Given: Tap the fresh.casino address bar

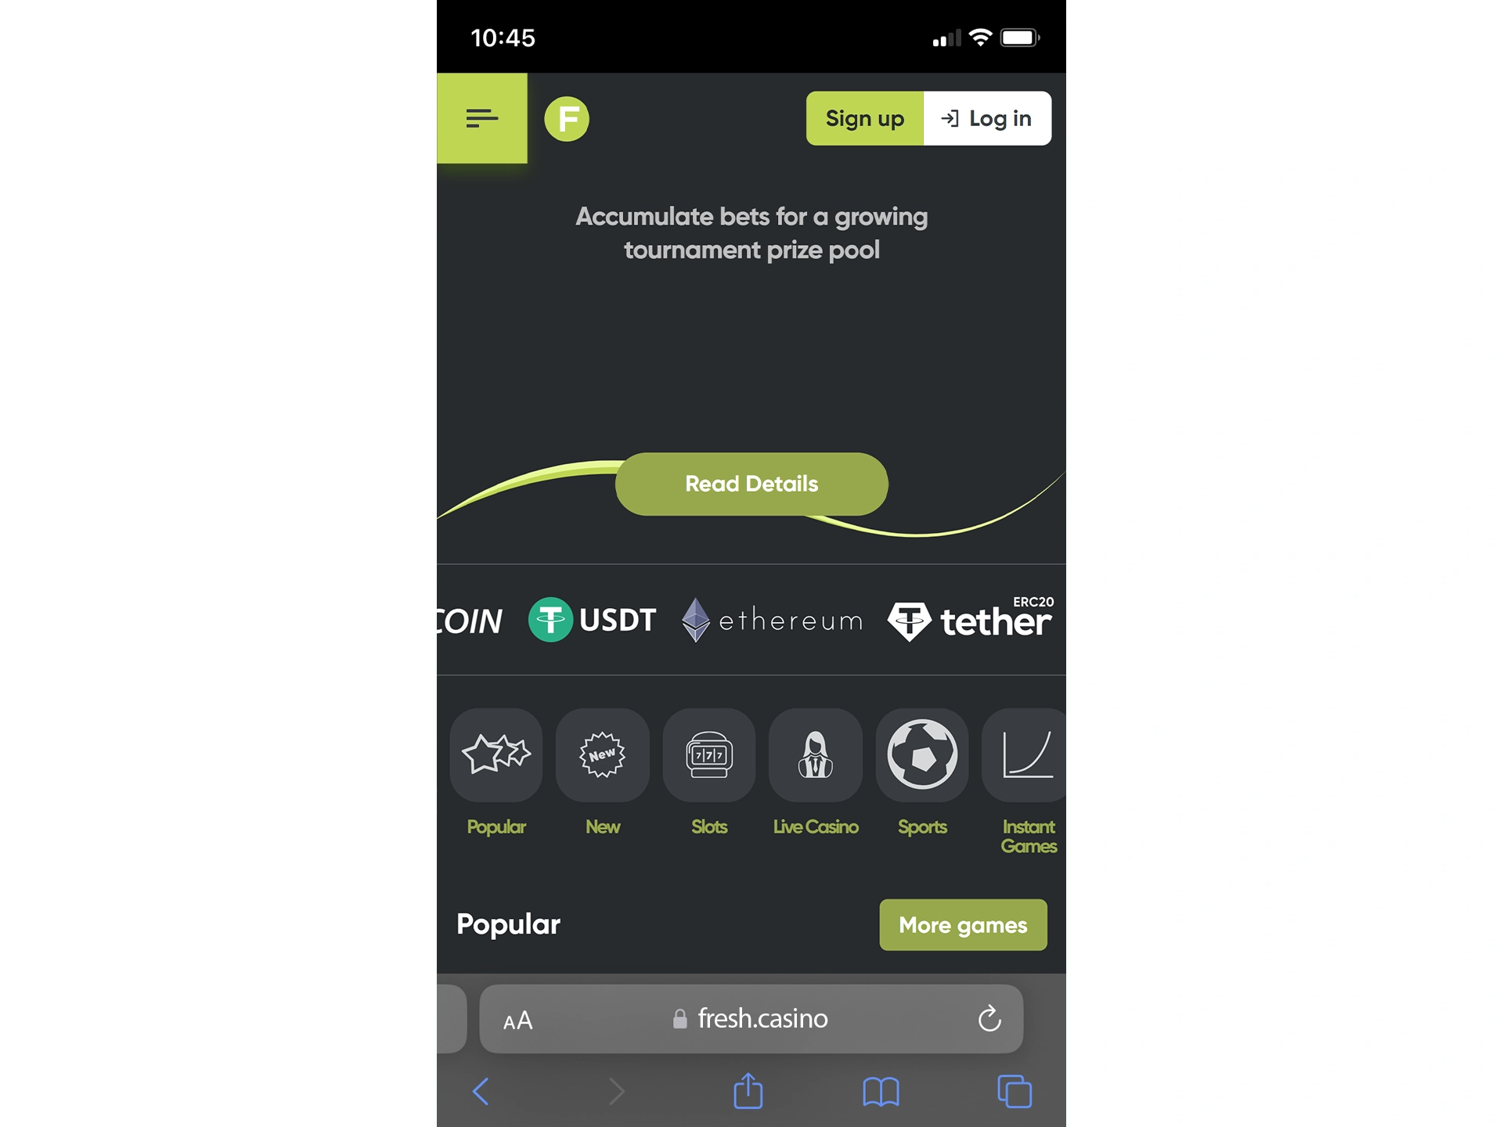Looking at the screenshot, I should [x=751, y=1018].
